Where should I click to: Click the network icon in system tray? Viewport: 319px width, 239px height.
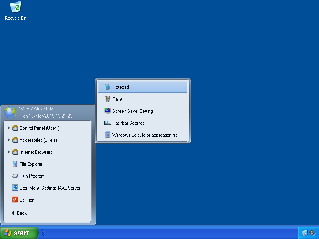305,233
